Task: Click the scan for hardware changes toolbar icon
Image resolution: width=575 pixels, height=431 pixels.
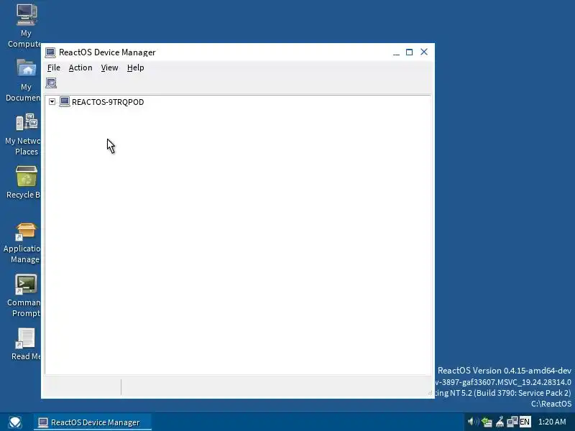Action: (51, 83)
